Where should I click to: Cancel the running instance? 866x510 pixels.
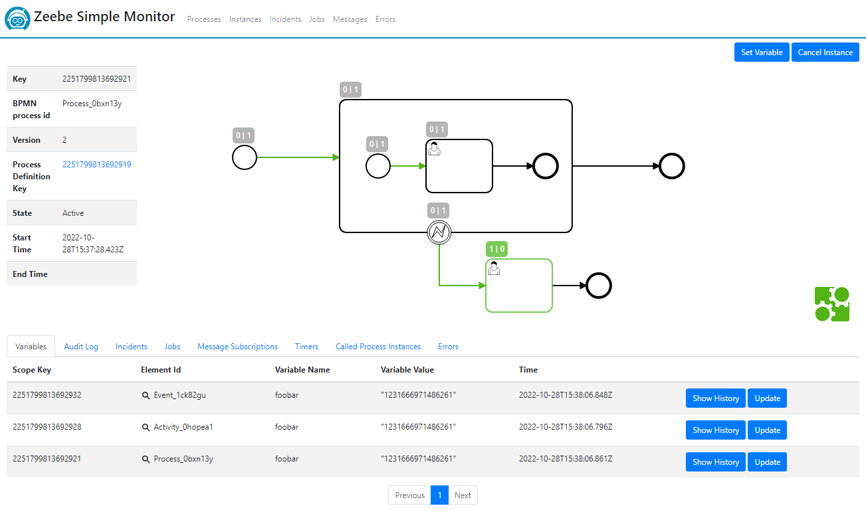coord(825,52)
